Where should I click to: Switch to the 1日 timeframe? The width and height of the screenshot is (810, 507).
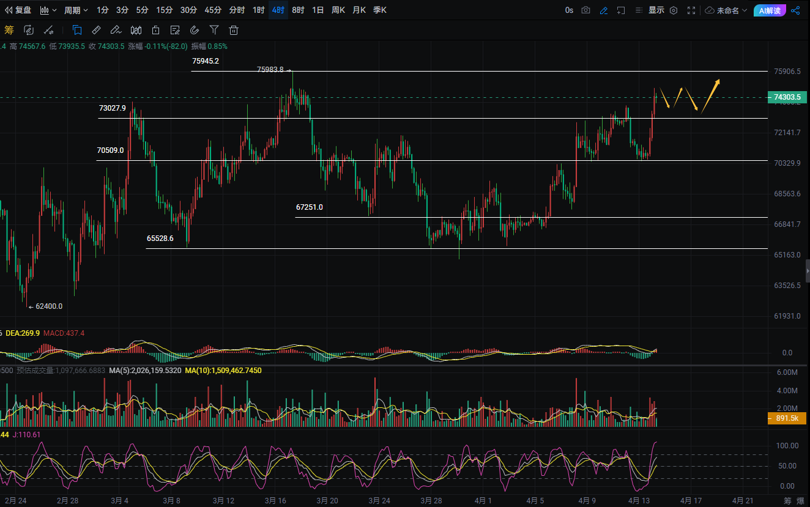[x=318, y=10]
